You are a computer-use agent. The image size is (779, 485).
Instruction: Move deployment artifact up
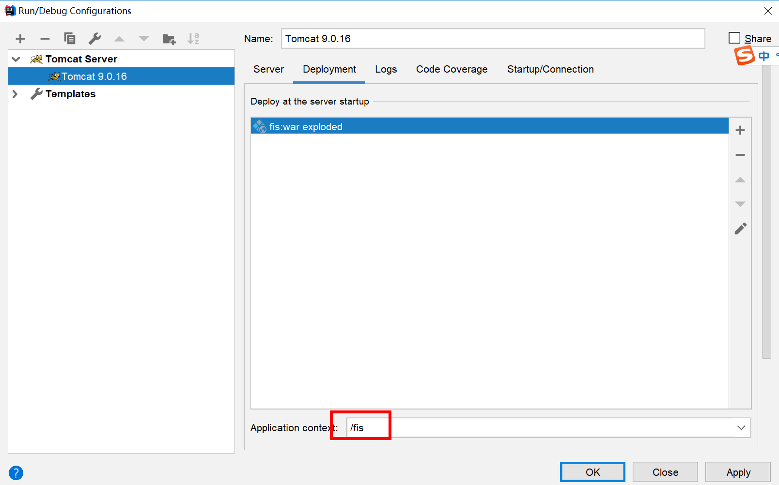pyautogui.click(x=740, y=180)
